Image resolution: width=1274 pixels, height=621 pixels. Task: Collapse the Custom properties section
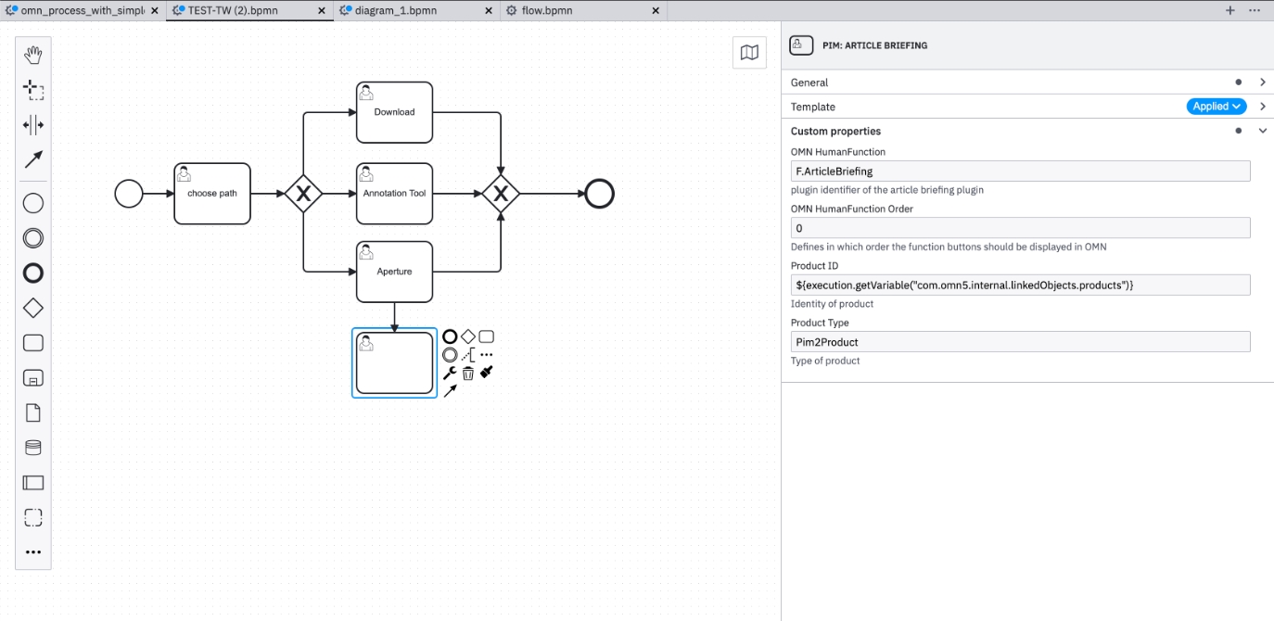coord(1262,131)
